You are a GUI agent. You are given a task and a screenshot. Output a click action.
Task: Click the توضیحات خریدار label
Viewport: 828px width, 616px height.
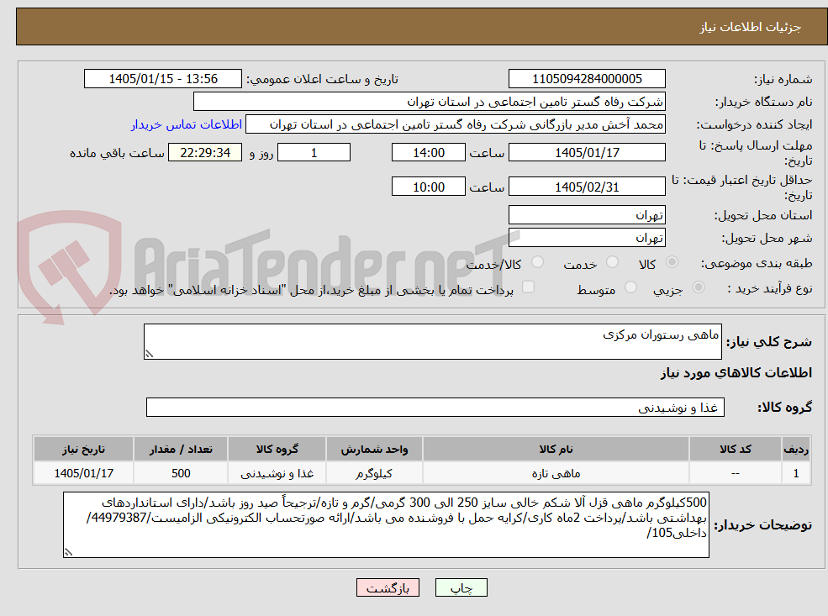[763, 525]
